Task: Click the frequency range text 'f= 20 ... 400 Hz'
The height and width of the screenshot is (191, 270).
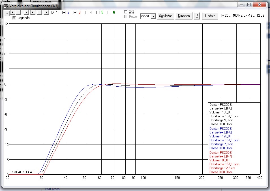Action: click(232, 16)
